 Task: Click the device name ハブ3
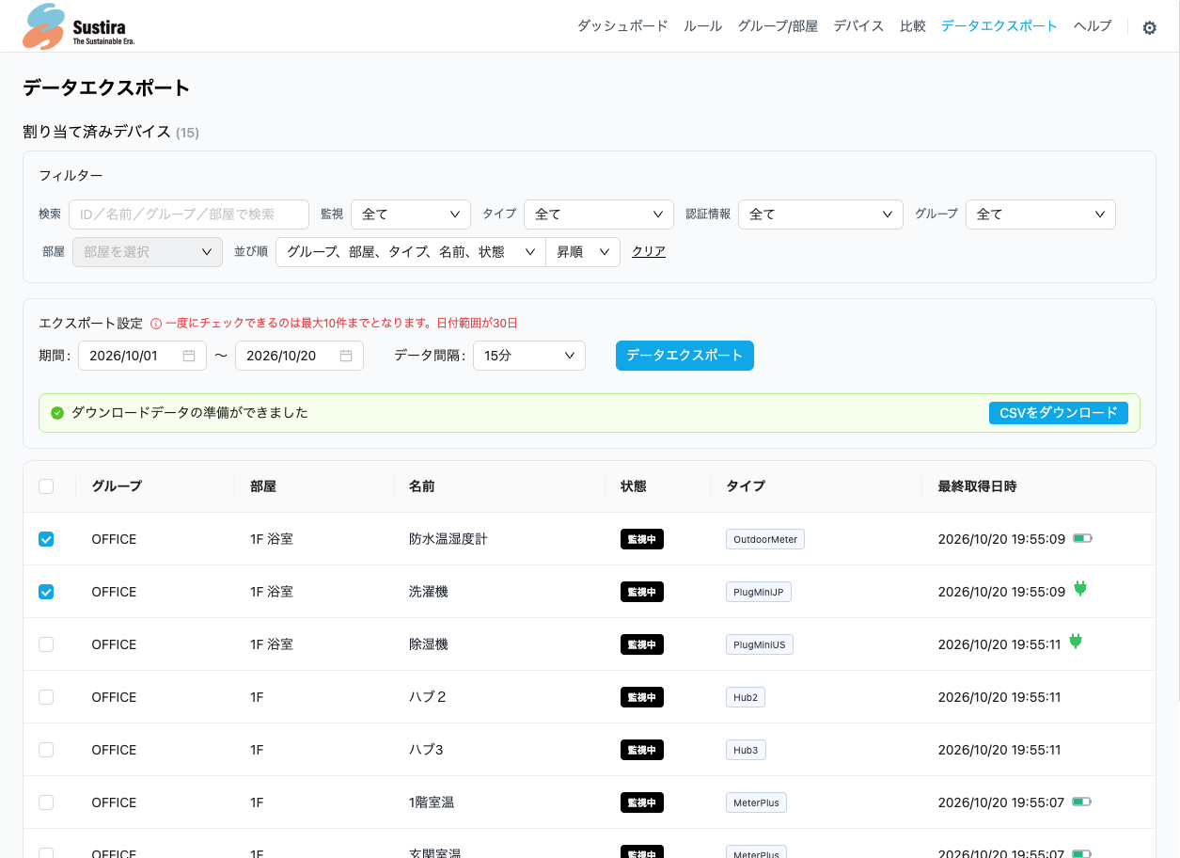pyautogui.click(x=426, y=750)
